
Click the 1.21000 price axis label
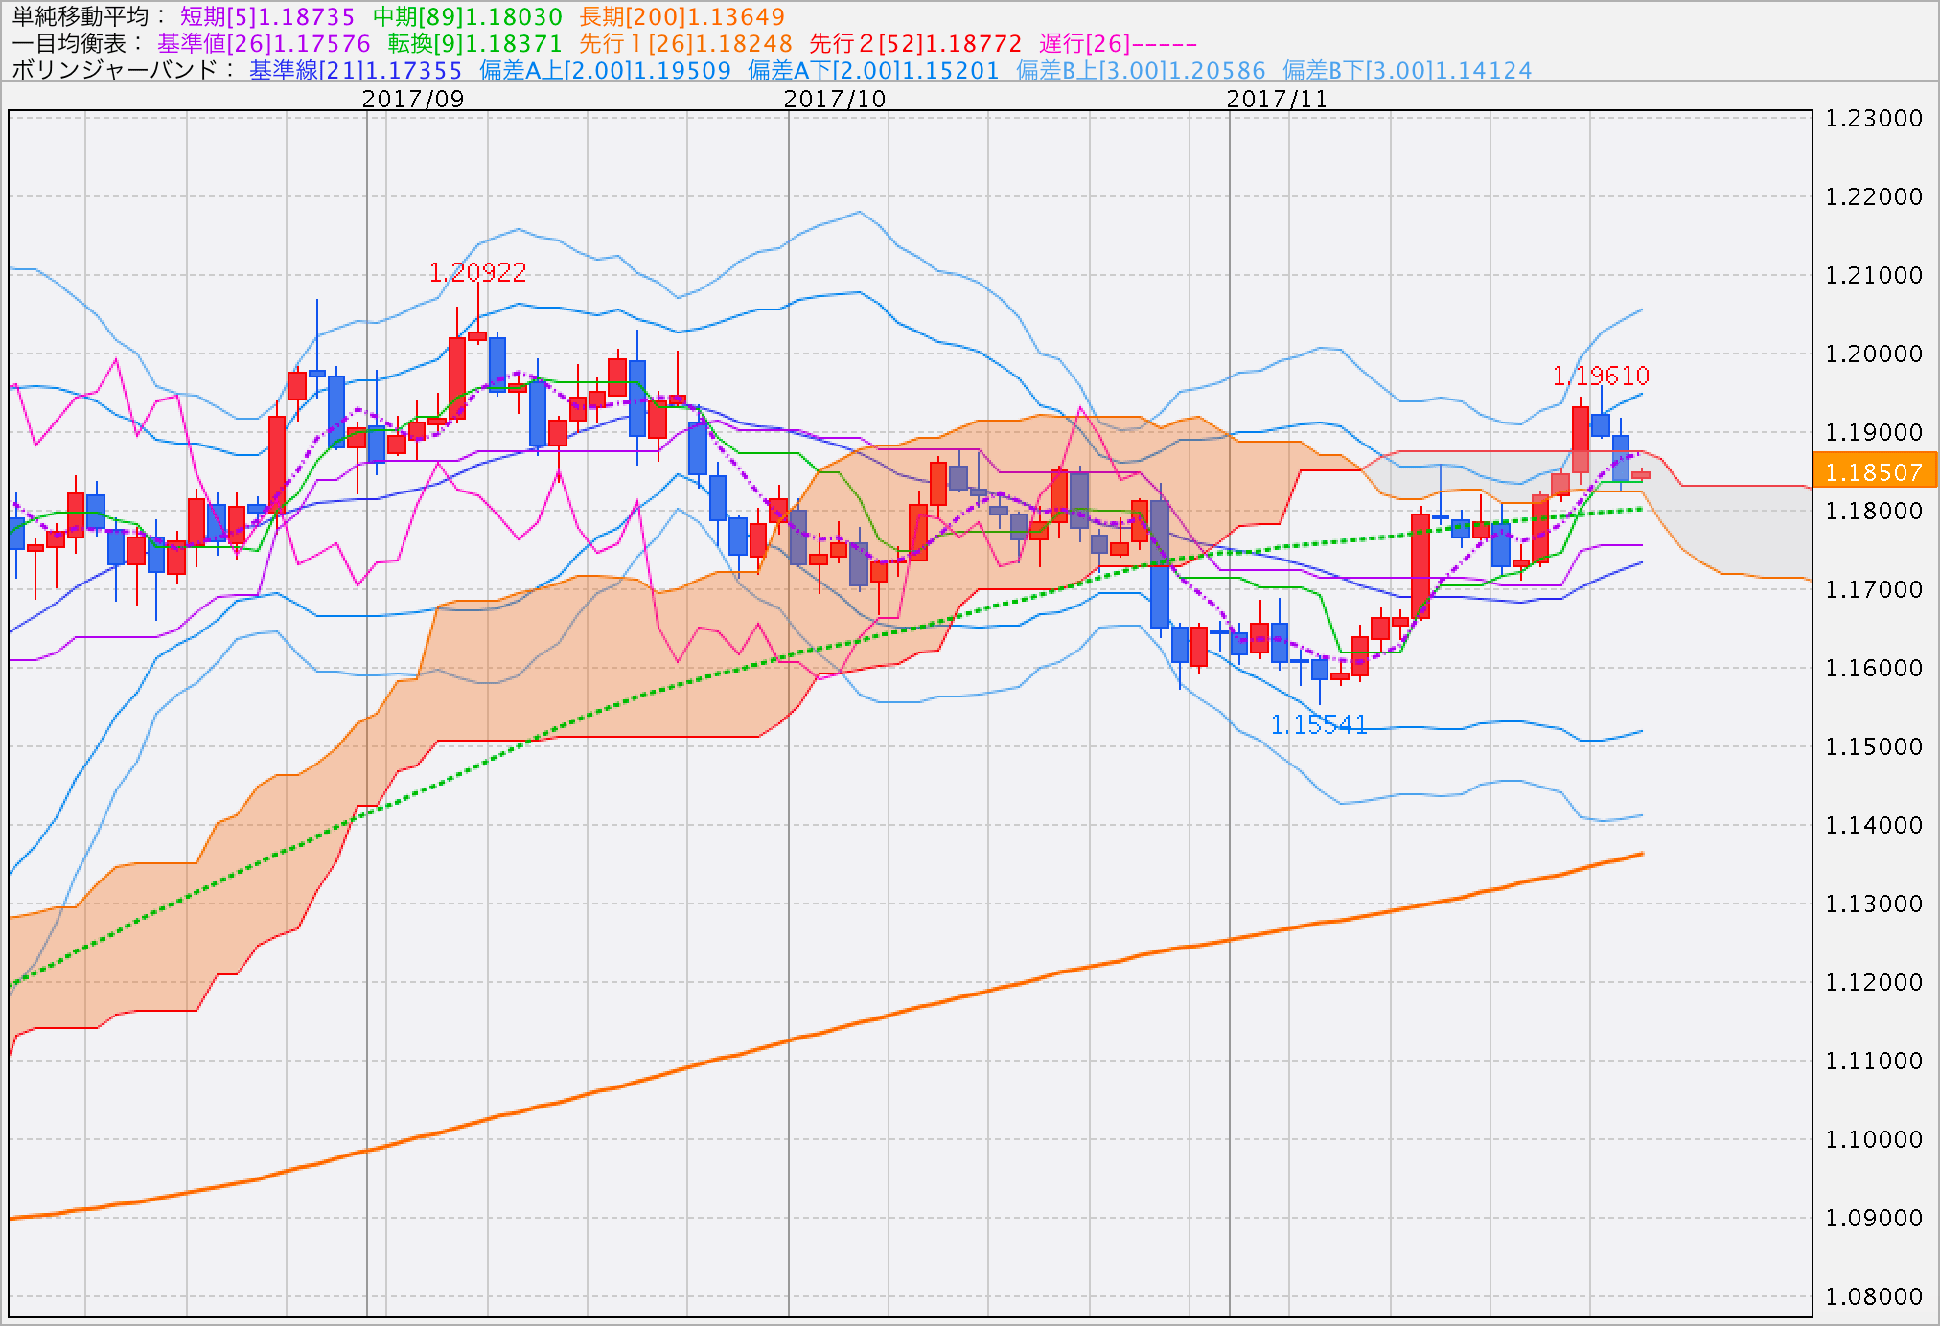(1874, 276)
